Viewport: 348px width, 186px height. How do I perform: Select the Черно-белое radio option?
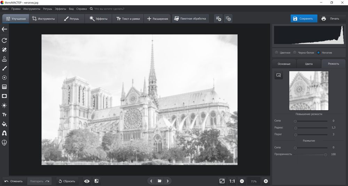[x=295, y=53]
